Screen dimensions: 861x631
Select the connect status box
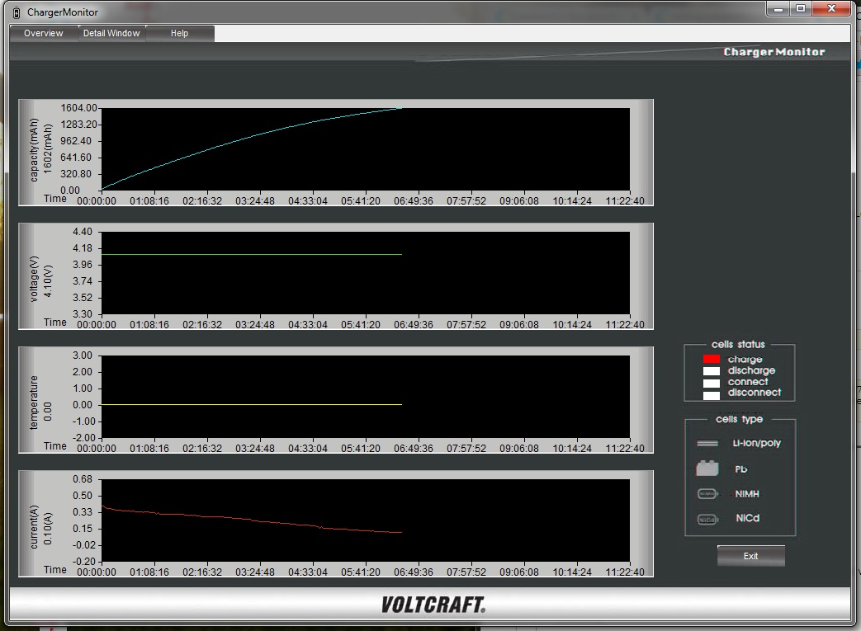[x=711, y=383]
